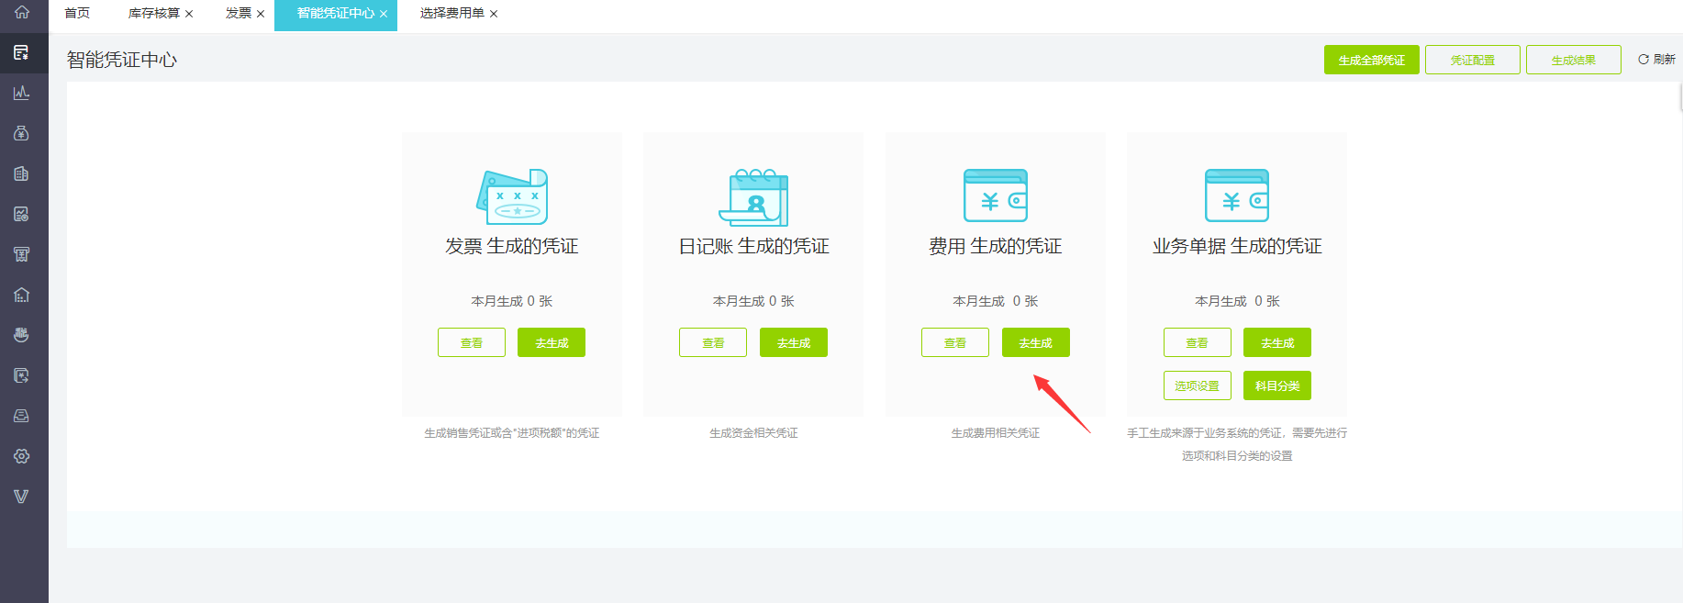Open the line chart icon in sidebar
This screenshot has height=603, width=1683.
(x=22, y=93)
